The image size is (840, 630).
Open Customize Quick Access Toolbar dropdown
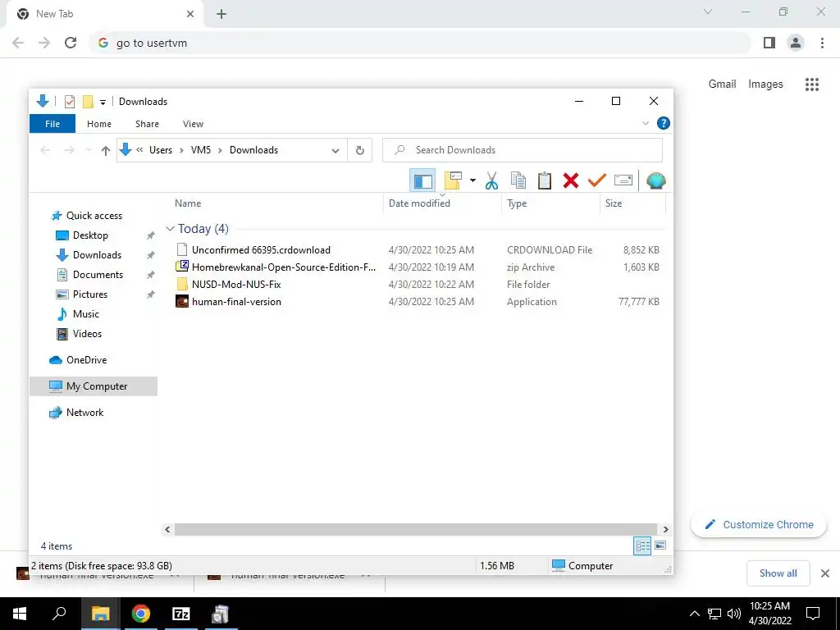[x=103, y=102]
